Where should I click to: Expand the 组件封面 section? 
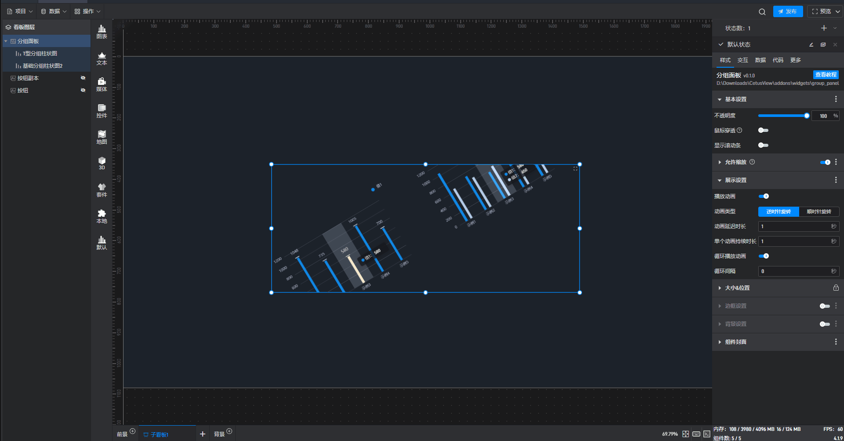coord(720,342)
